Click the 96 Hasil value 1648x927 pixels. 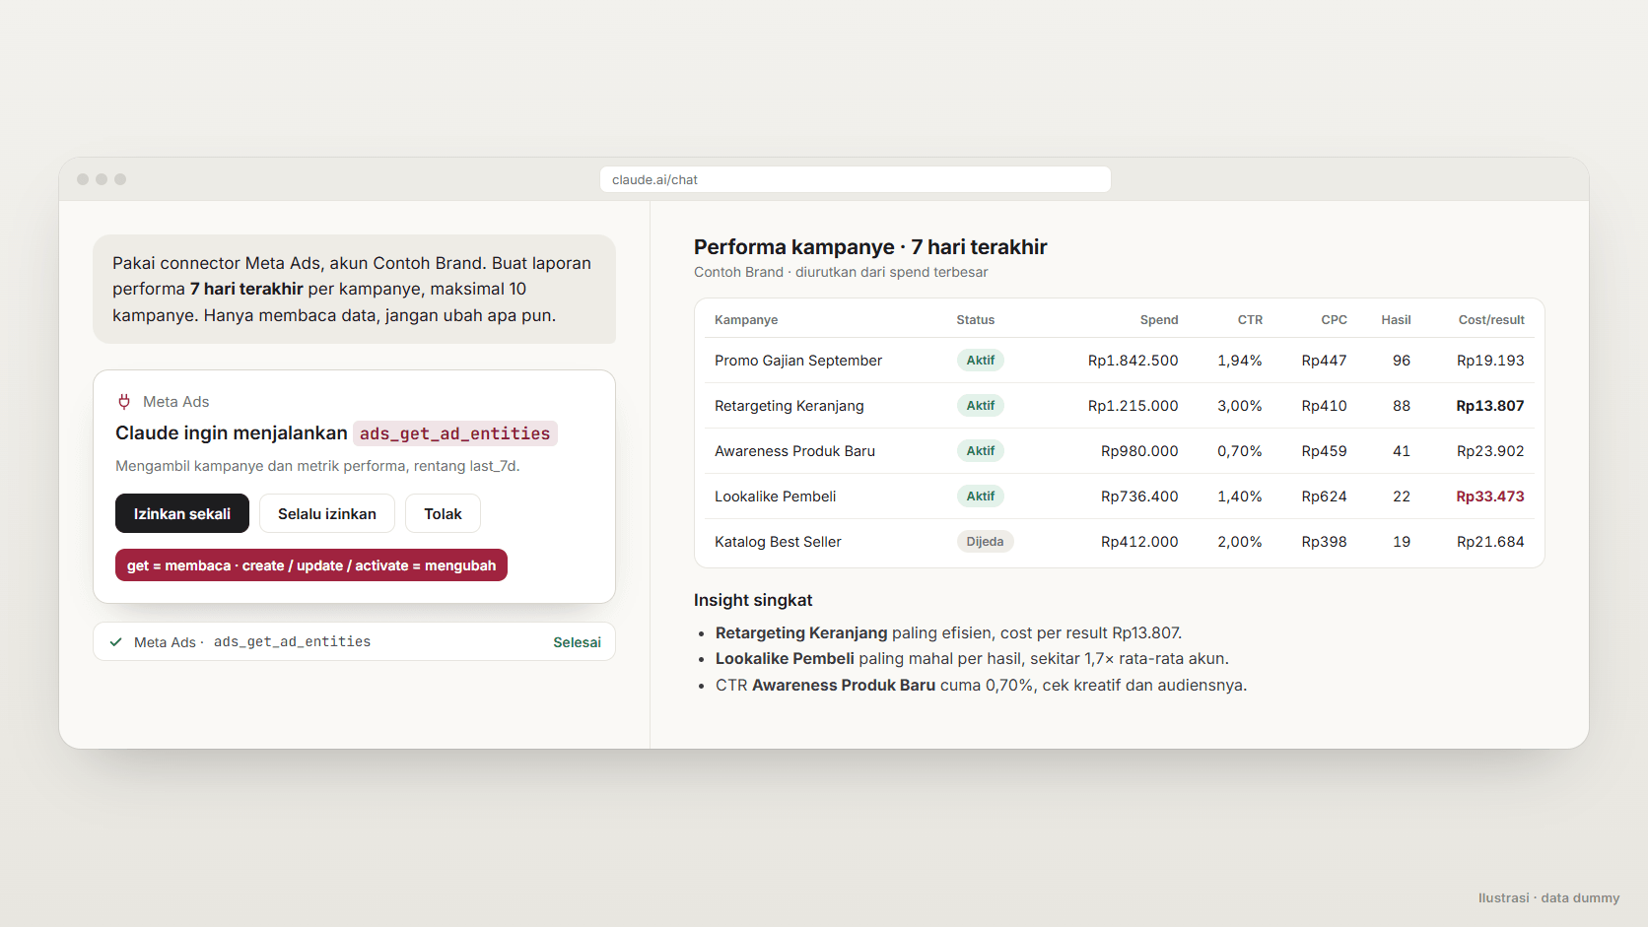pyautogui.click(x=1402, y=361)
